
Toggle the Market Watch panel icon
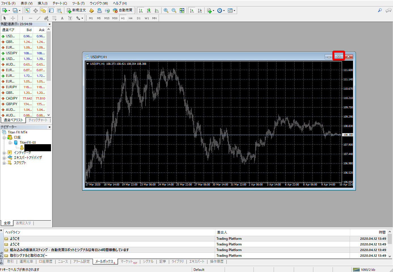coord(27,10)
